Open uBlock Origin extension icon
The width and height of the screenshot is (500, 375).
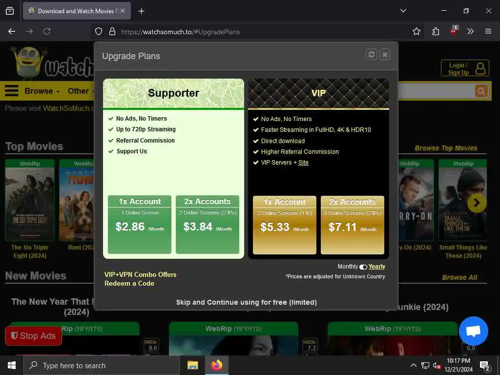[454, 31]
